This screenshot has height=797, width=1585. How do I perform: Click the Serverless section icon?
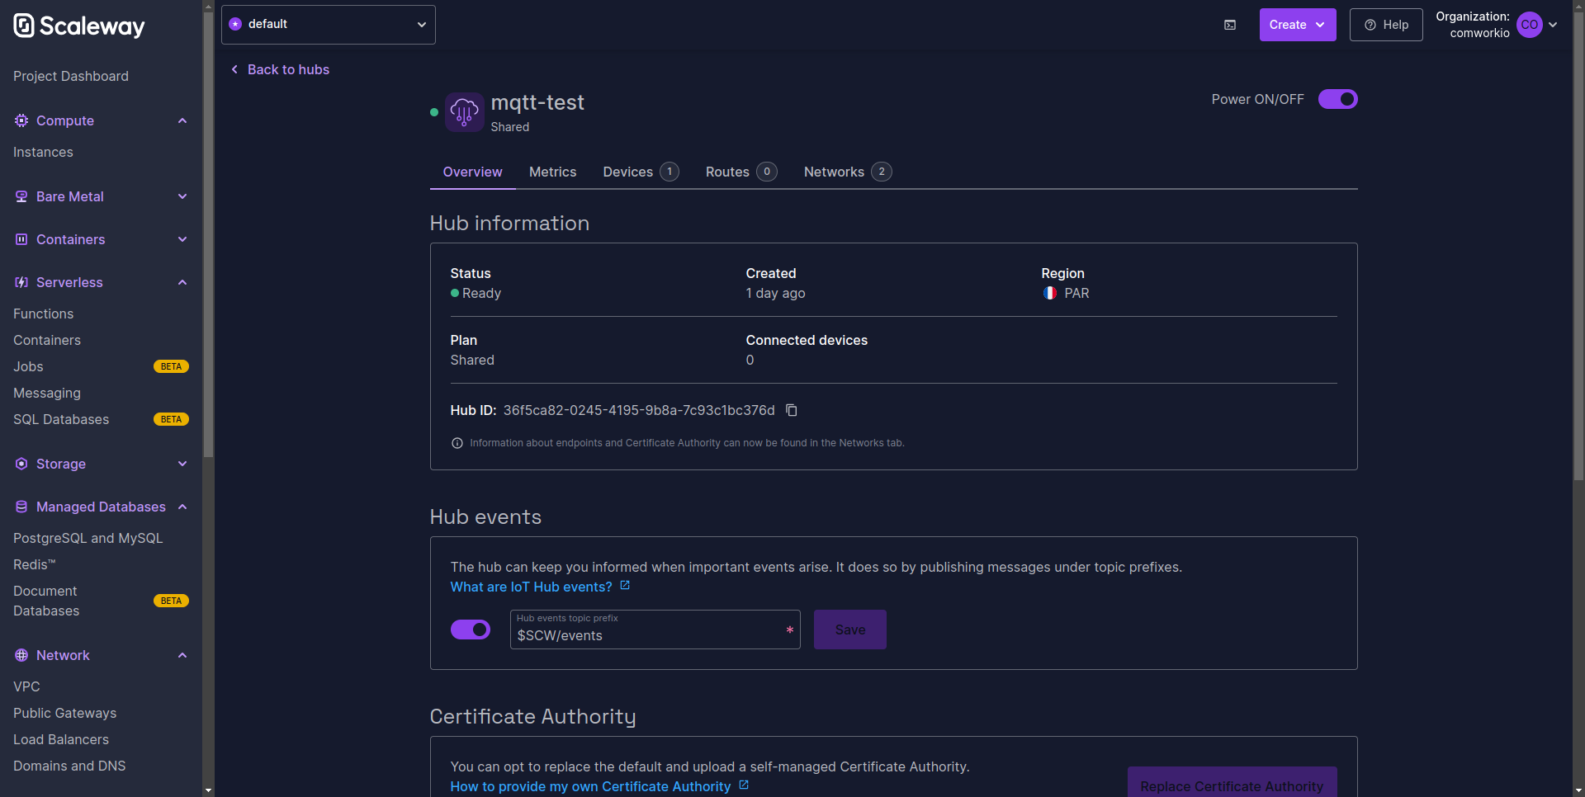tap(21, 282)
